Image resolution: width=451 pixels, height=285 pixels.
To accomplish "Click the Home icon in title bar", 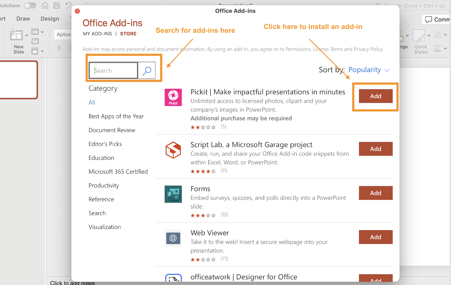I will pos(45,5).
